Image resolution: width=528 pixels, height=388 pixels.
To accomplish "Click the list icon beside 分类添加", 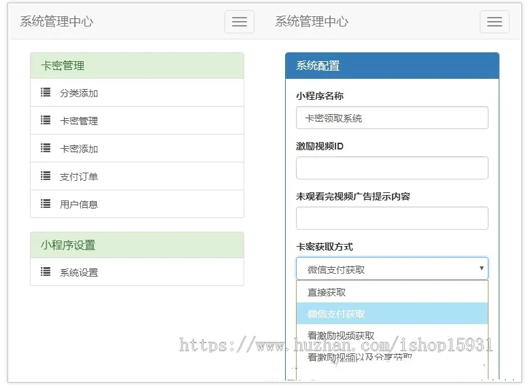I will tap(46, 92).
